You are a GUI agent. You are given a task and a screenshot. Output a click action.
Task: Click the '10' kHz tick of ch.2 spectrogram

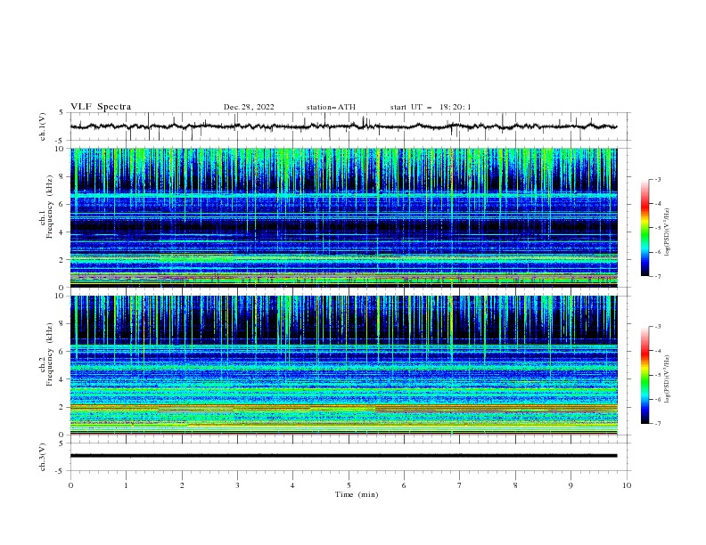point(60,296)
